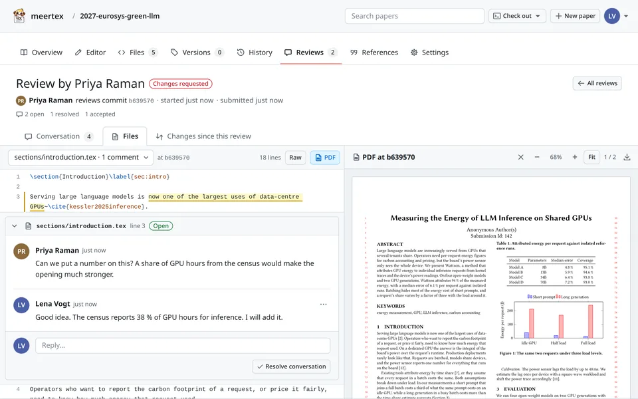Zoom out the PDF preview
Screen dimensions: 638x399
click(537, 157)
